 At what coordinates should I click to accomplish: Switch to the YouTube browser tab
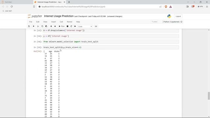pyautogui.click(x=16, y=2)
